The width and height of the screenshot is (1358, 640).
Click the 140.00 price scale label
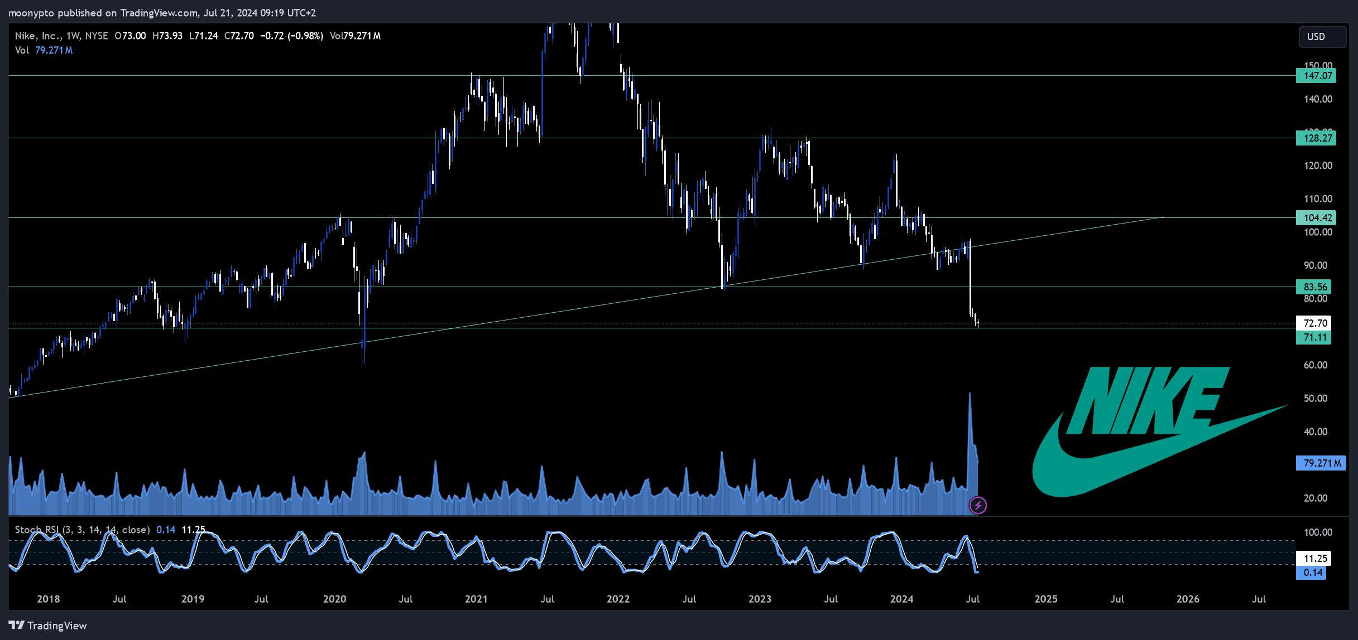[x=1318, y=99]
